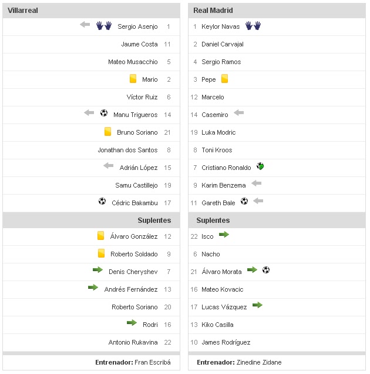370x374 pixels.
Task: Open Jonathan dos Santos player link
Action: click(127, 150)
